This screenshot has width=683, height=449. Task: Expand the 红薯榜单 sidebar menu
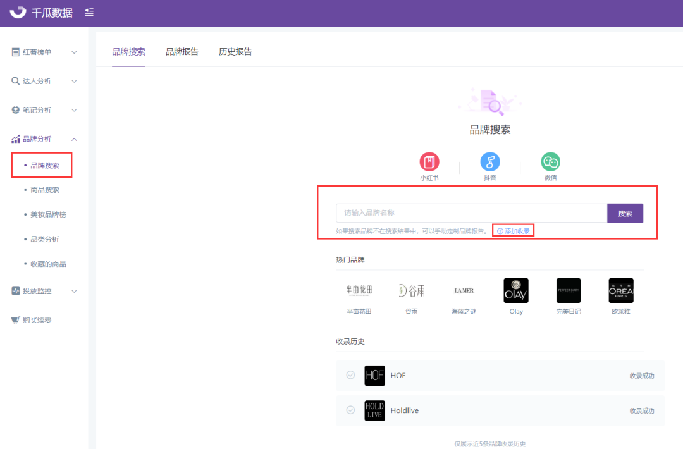(44, 52)
